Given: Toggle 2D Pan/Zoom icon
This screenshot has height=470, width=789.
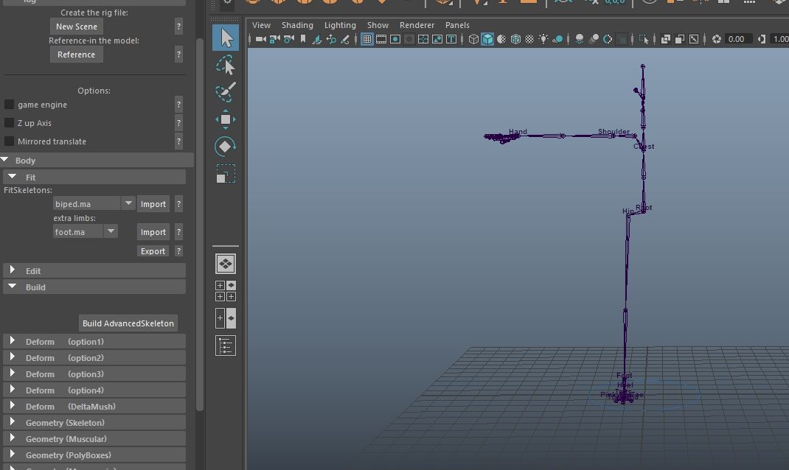Looking at the screenshot, I should click(x=331, y=39).
